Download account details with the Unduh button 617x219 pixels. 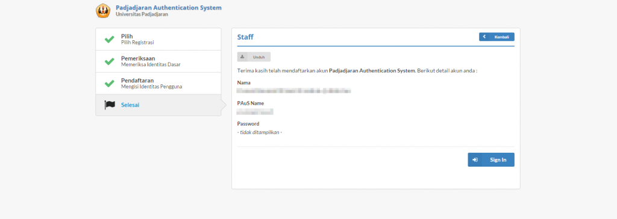(x=254, y=57)
